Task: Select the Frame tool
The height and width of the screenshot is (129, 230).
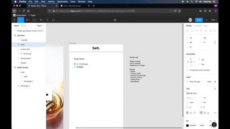Action: coord(27,20)
